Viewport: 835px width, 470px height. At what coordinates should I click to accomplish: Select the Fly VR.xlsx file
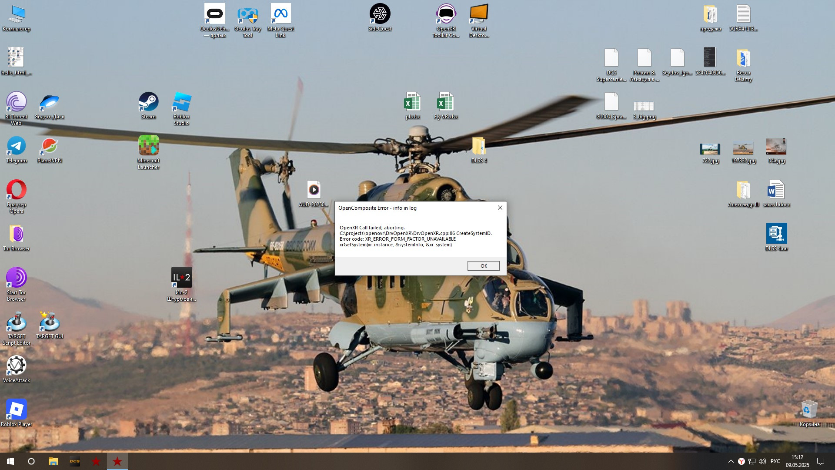[x=446, y=106]
